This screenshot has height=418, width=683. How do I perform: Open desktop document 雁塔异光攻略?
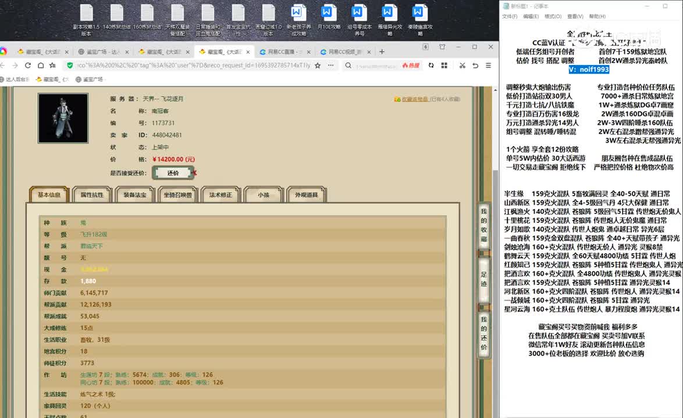point(390,20)
